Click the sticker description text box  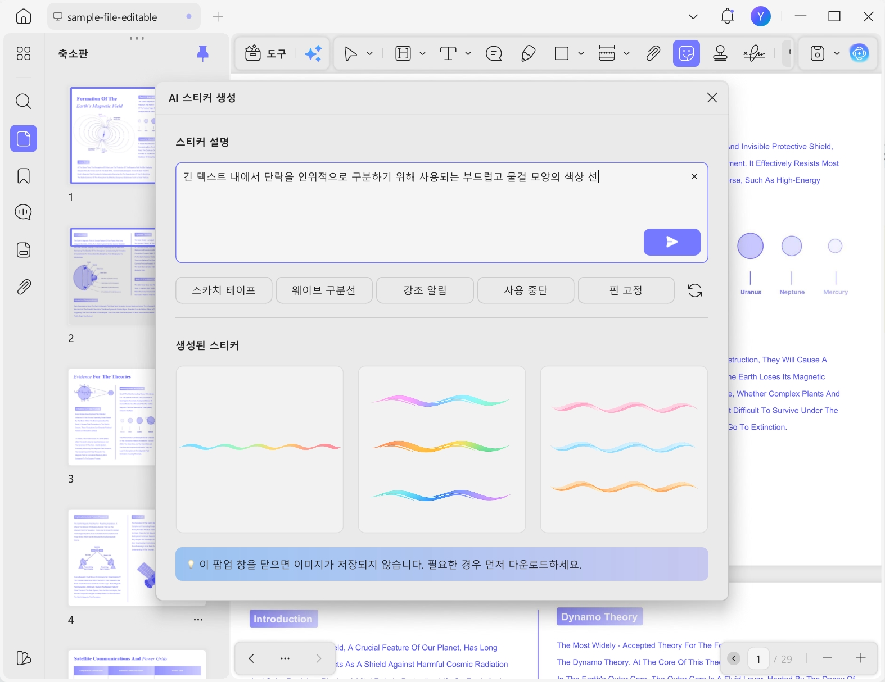click(x=441, y=212)
